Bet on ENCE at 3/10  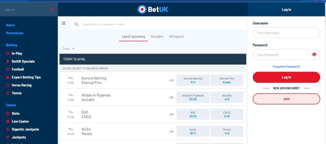pyautogui.click(x=227, y=114)
